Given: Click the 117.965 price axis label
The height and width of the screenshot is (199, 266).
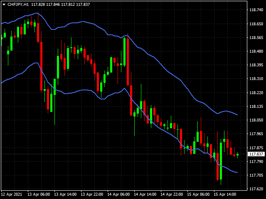Looking at the screenshot, I should pos(256,134).
